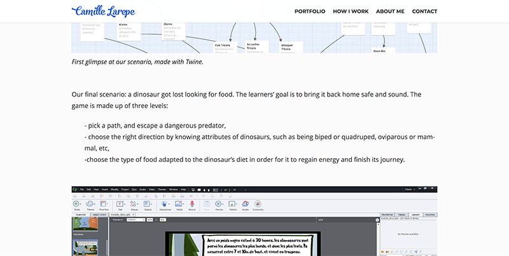The height and width of the screenshot is (256, 509).
Task: Click the Themes palette icon in Captivate
Action: (89, 204)
